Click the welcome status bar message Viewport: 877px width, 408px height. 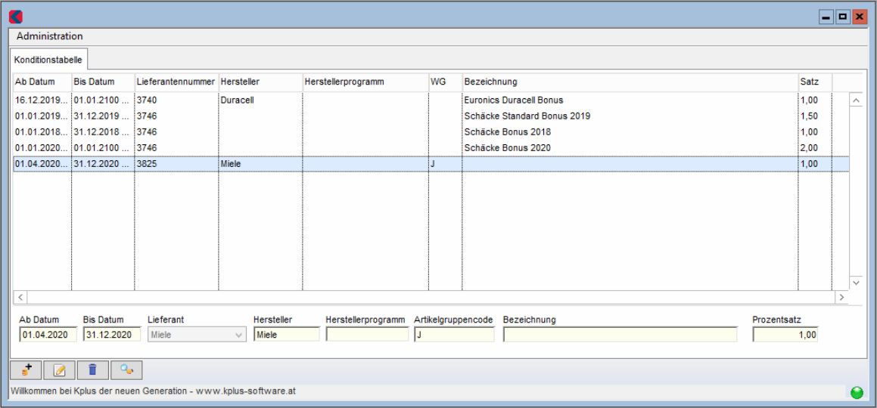pos(154,391)
